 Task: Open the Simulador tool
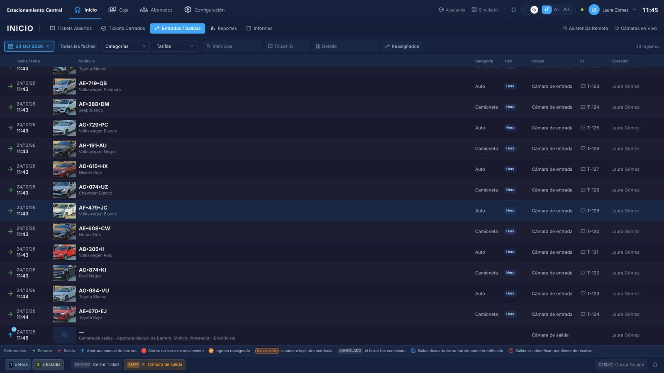[x=485, y=10]
